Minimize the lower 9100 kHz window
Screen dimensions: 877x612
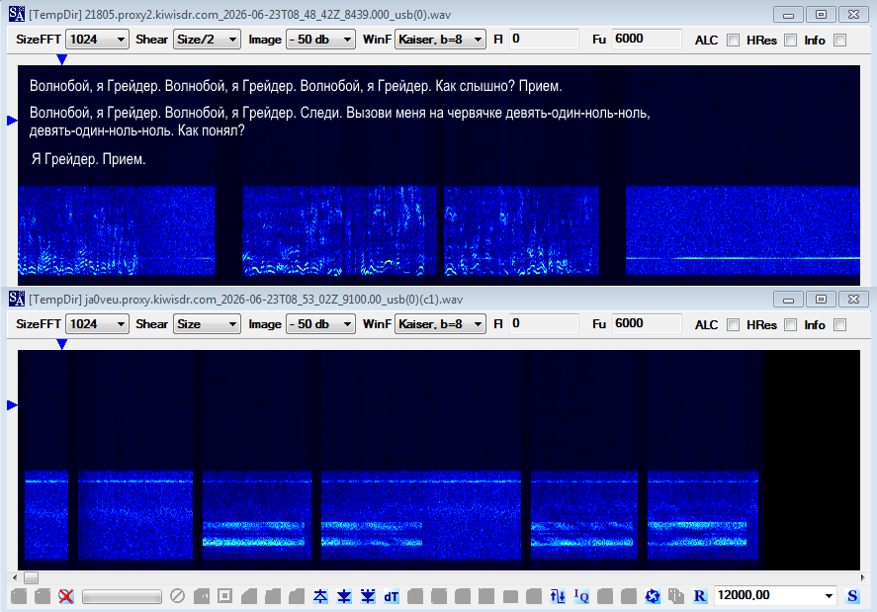(x=789, y=300)
